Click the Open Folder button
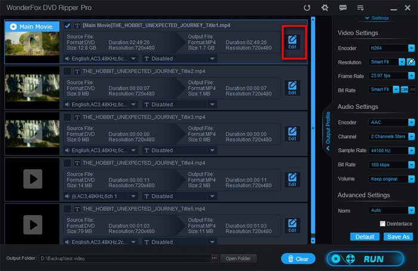This screenshot has height=271, width=418. (x=238, y=258)
